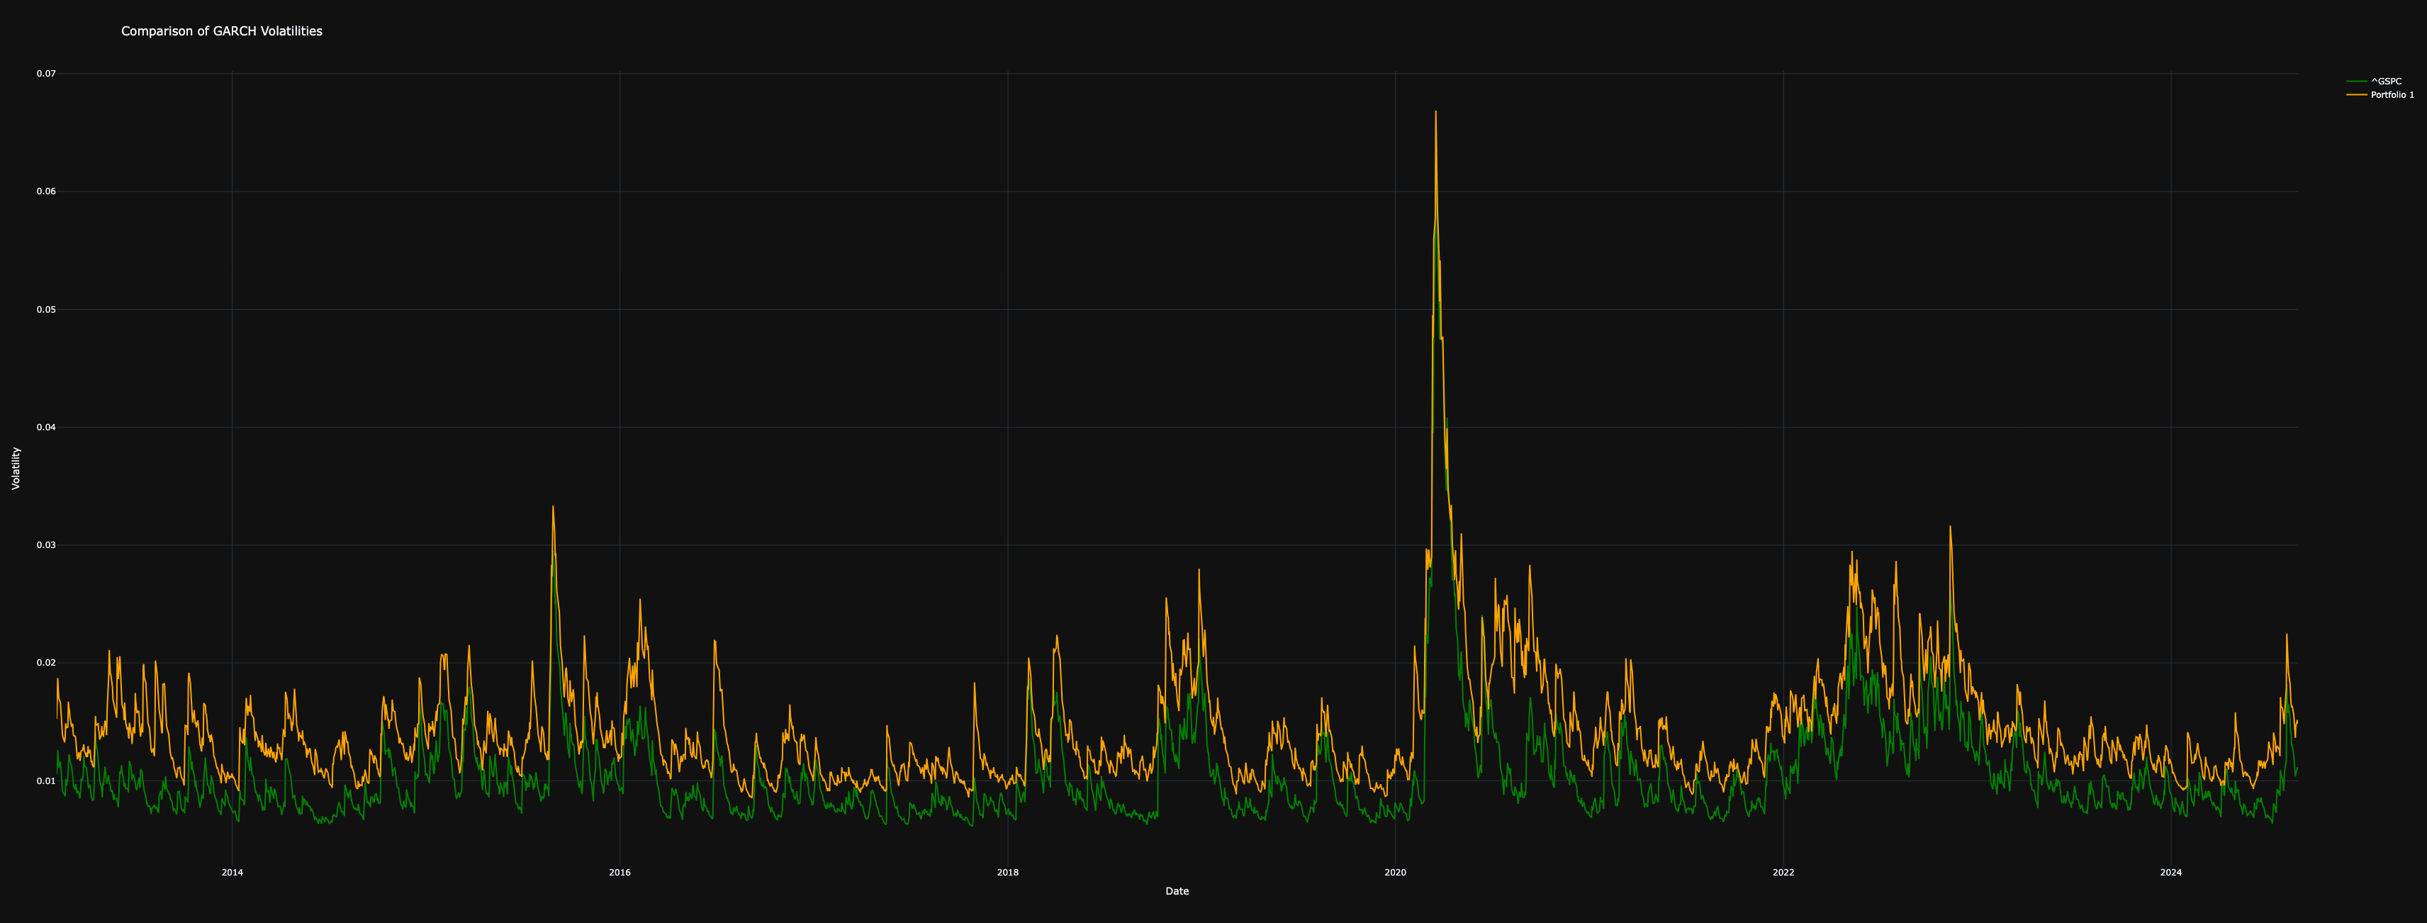
Task: Click the green ^GSPC legend line swatch
Action: tap(2358, 82)
